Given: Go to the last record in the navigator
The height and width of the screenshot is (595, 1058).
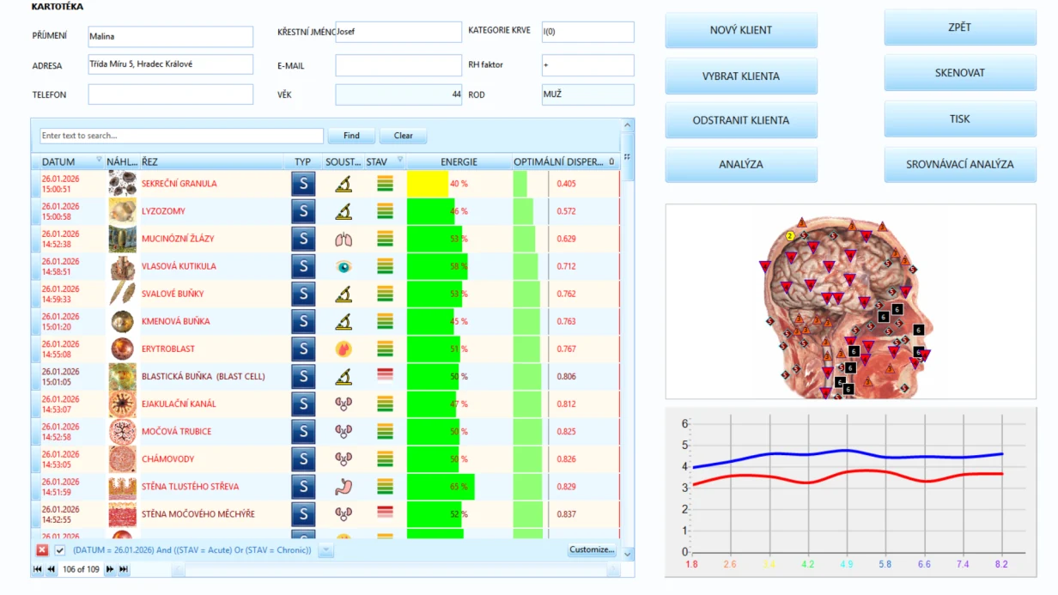Looking at the screenshot, I should (124, 569).
